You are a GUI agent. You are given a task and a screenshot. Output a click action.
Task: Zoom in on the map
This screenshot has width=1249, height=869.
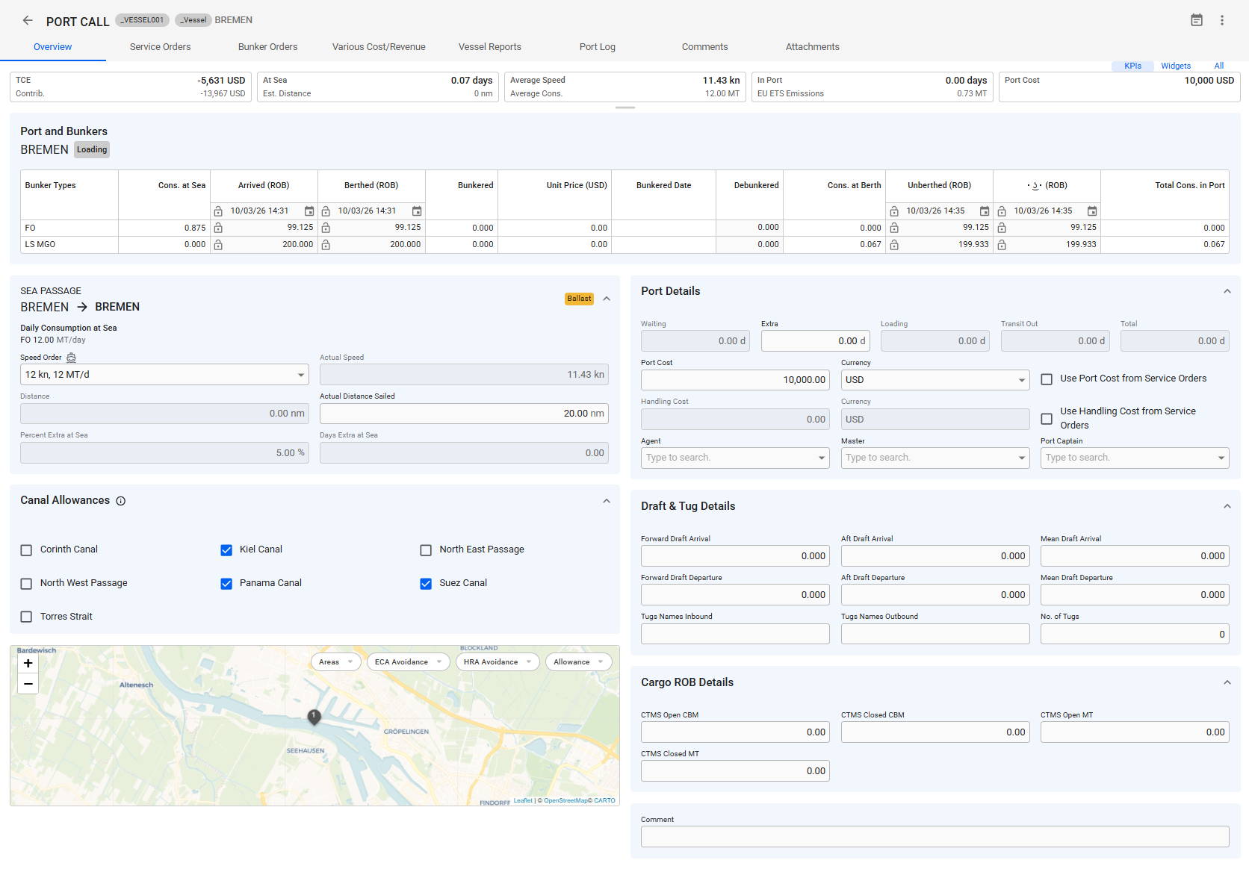(x=28, y=663)
